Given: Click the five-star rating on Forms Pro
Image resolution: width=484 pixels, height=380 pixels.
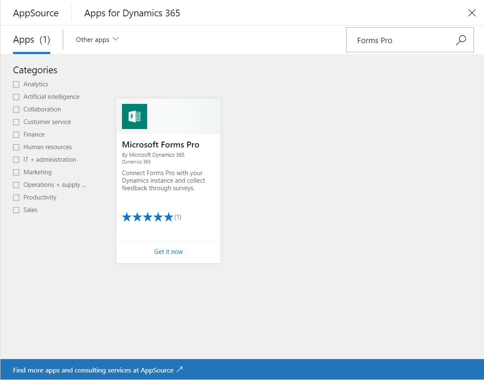Looking at the screenshot, I should [x=148, y=217].
